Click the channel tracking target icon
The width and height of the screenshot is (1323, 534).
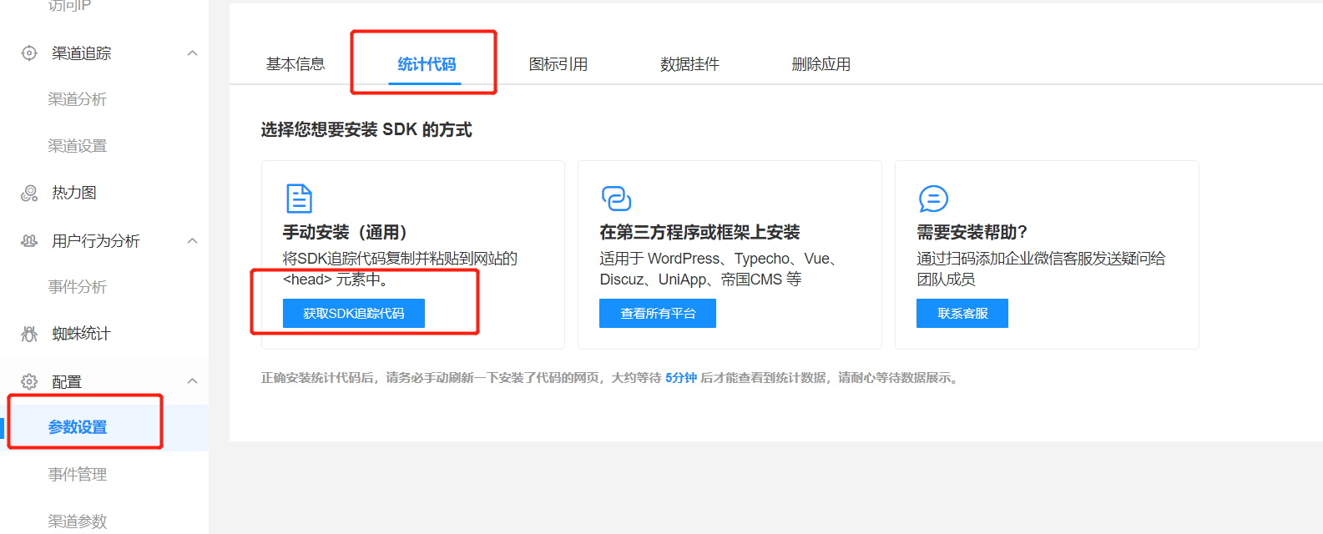[x=29, y=53]
